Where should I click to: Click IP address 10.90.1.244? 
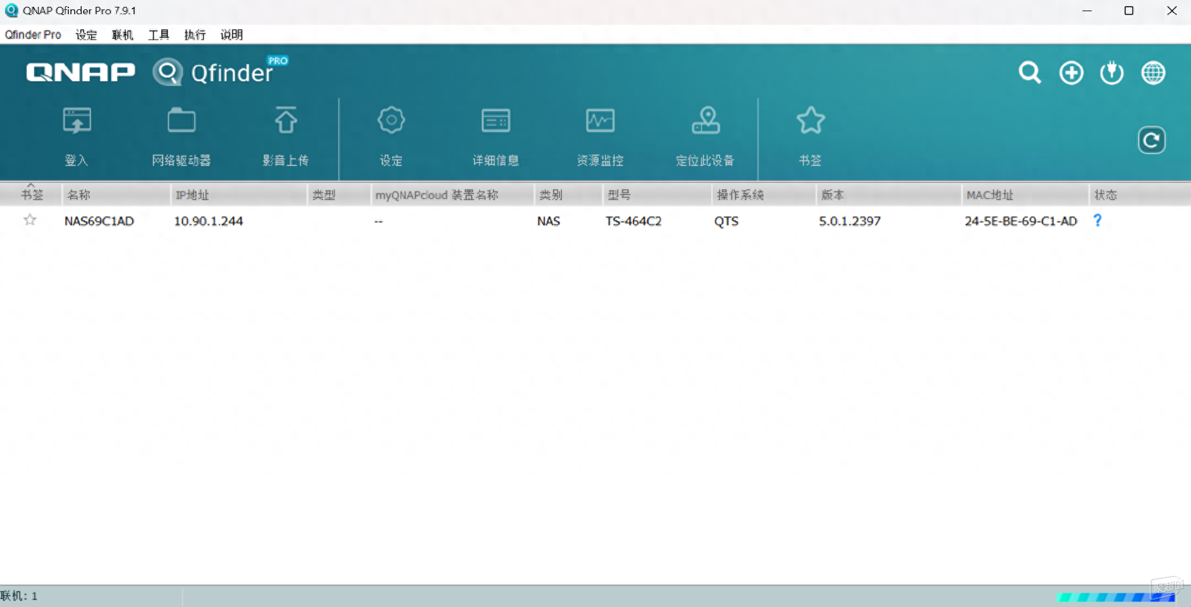point(208,221)
